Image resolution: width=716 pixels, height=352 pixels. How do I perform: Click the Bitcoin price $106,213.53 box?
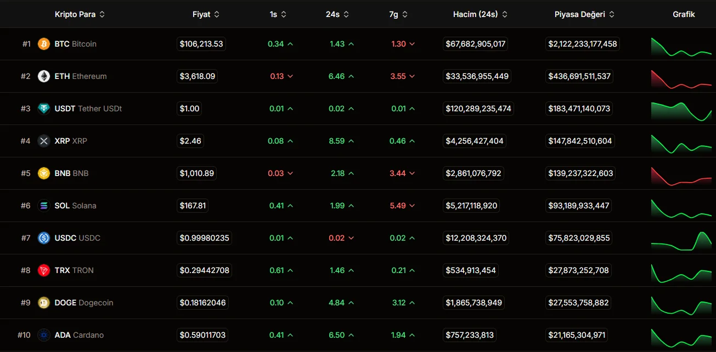click(x=201, y=44)
